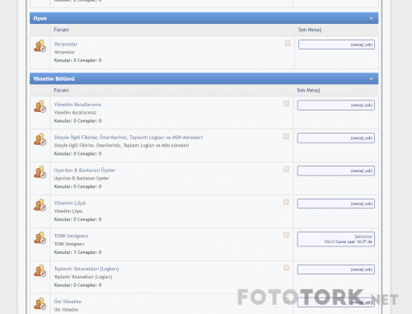Click the forum status icon beside Yarışmalar
The width and height of the screenshot is (412, 314).
(x=40, y=46)
